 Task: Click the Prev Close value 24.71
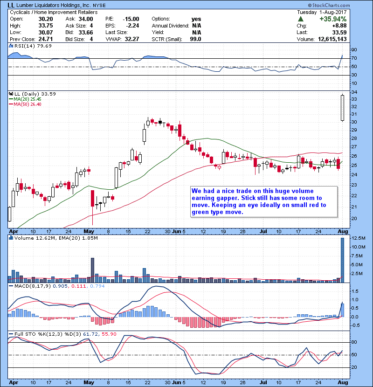[46, 39]
